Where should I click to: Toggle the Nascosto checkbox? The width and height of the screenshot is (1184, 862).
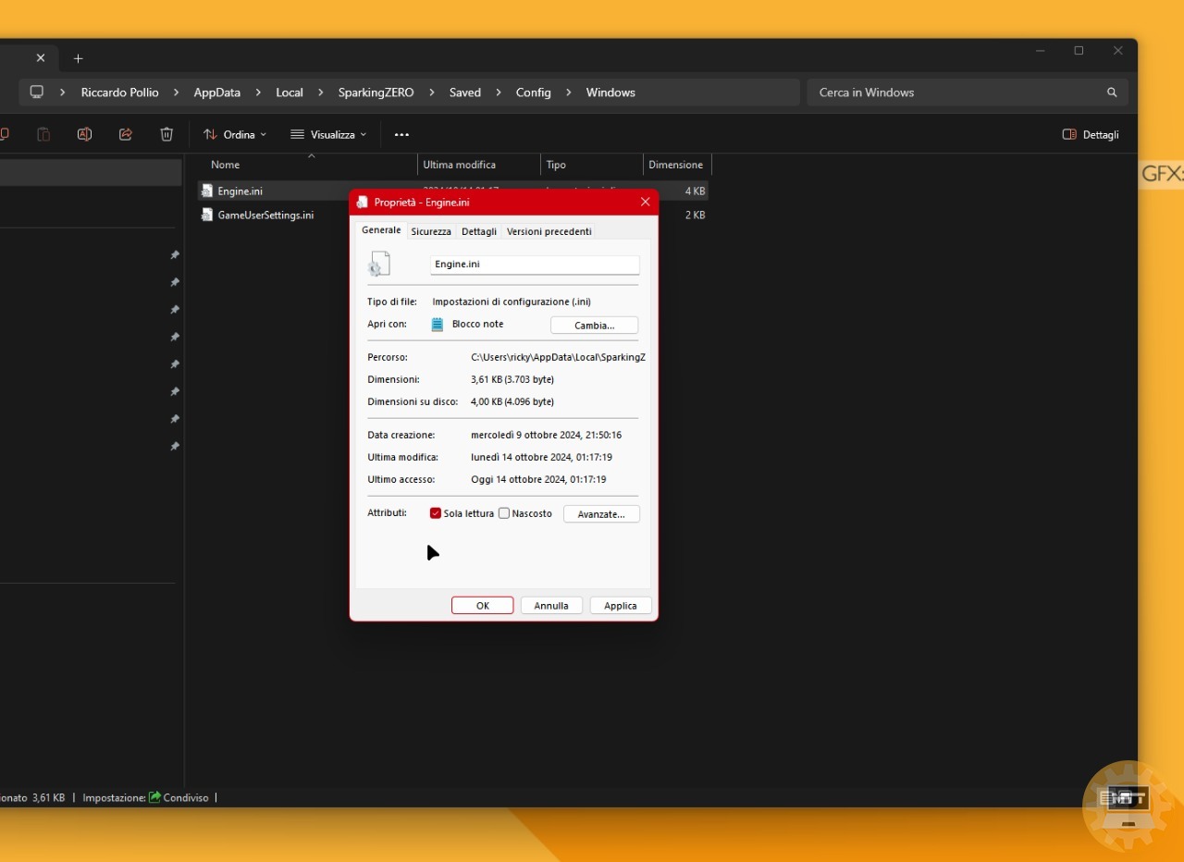[x=504, y=513]
